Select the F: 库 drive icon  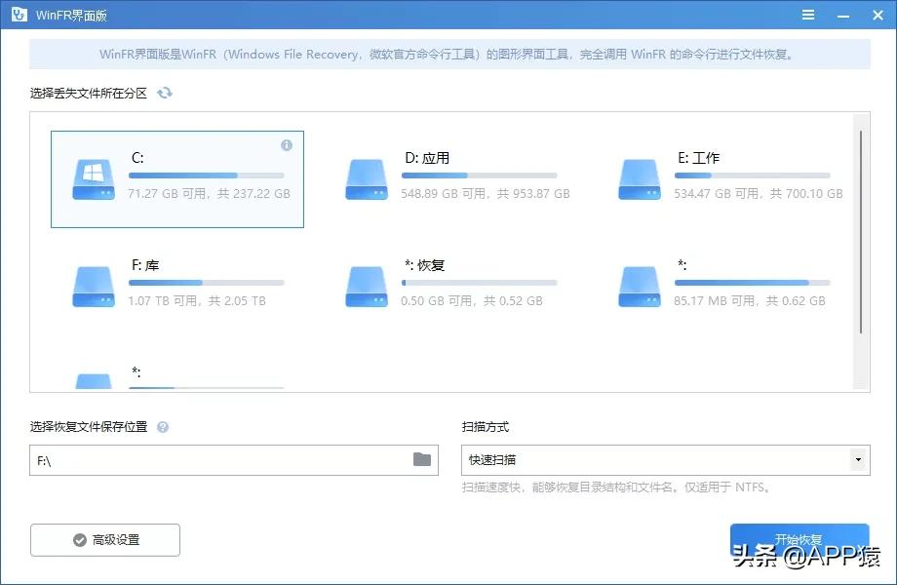[x=93, y=286]
